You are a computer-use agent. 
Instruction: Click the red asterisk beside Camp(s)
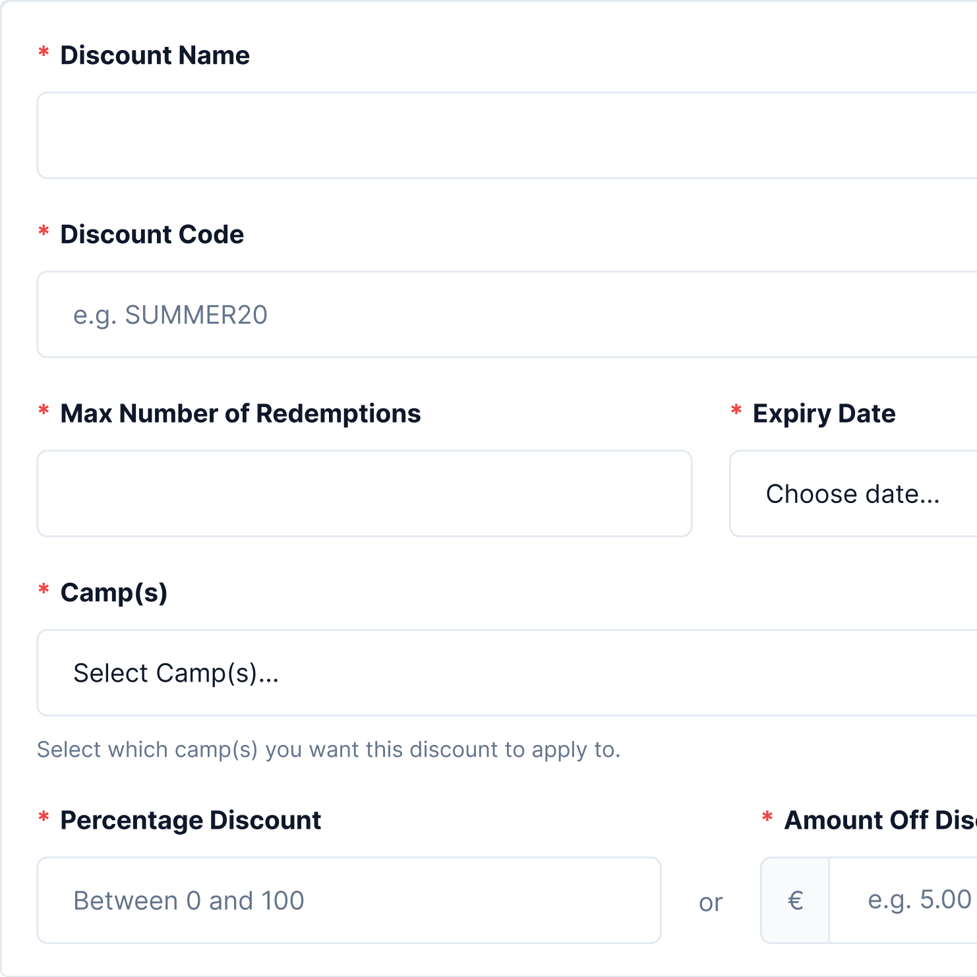coord(44,590)
